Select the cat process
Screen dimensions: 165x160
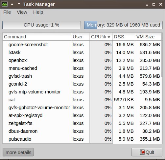82,100
